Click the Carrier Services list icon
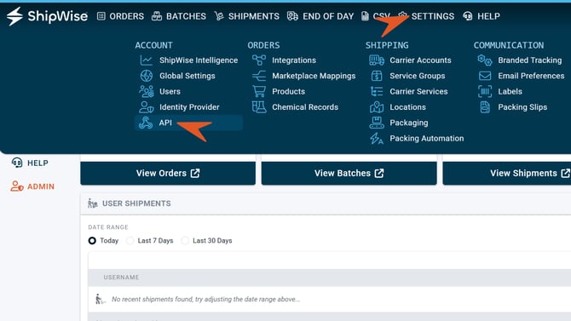 tap(377, 91)
